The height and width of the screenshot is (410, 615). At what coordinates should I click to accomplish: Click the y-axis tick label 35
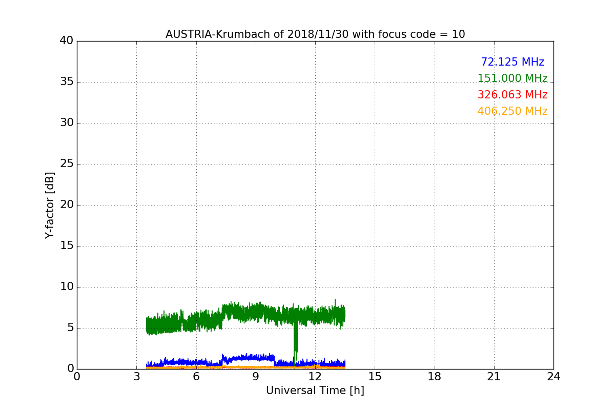67,82
